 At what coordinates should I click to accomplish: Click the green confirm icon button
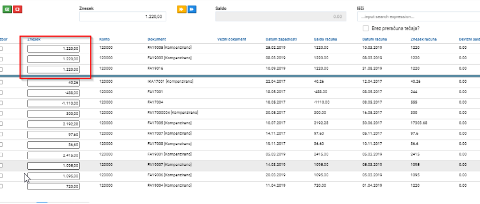pyautogui.click(x=7, y=9)
